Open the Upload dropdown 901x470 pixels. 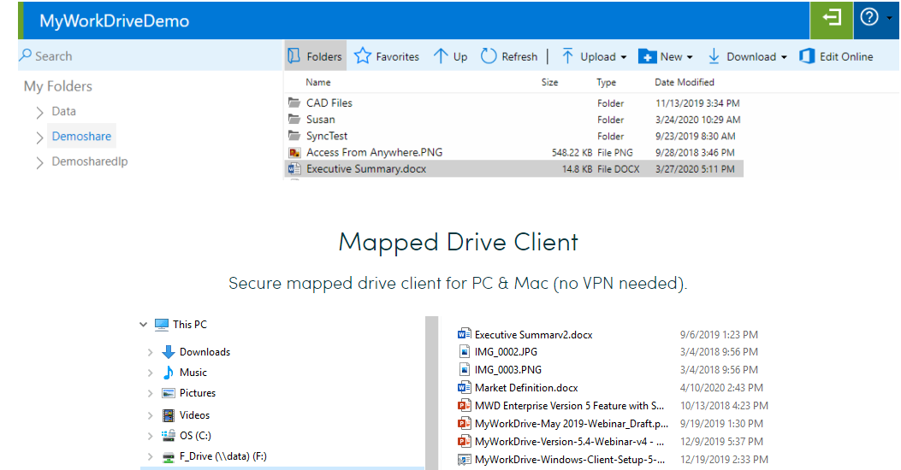coord(594,56)
